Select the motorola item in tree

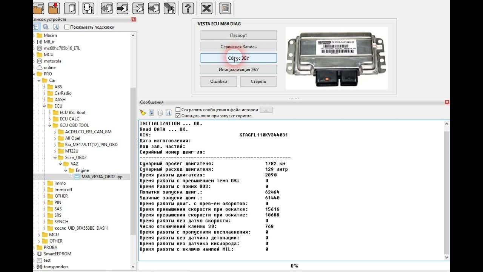[x=52, y=61]
